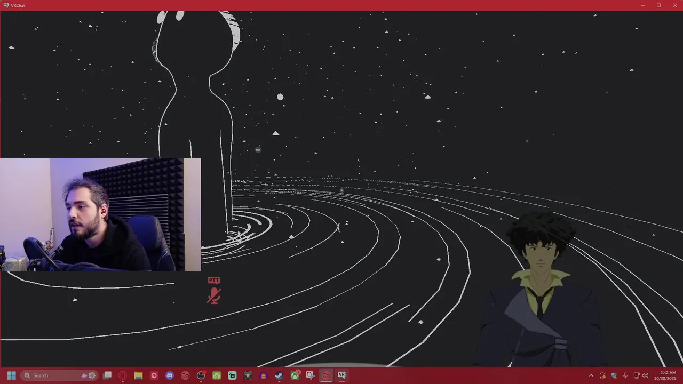The width and height of the screenshot is (683, 384).
Task: Launch Opera browser from the taskbar
Action: (x=123, y=375)
